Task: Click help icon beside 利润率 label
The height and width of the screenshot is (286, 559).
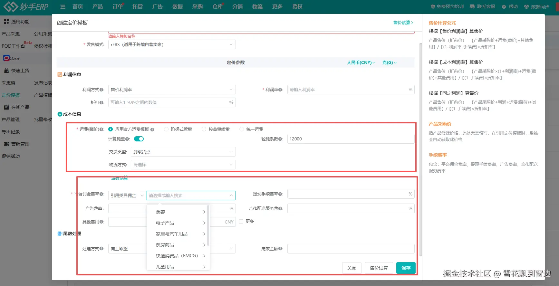Action: point(280,90)
